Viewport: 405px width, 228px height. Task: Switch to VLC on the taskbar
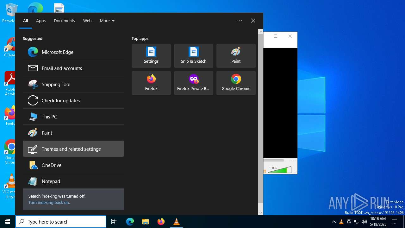(x=177, y=222)
